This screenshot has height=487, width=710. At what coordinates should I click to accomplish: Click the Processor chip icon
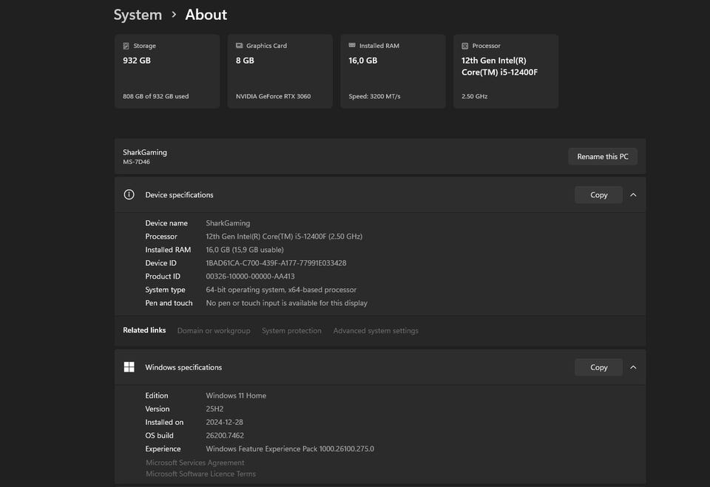(x=465, y=46)
